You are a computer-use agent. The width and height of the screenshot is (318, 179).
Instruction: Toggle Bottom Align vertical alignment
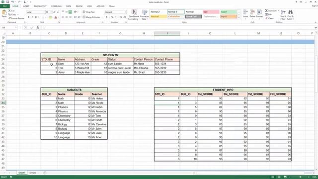pyautogui.click(x=70, y=12)
